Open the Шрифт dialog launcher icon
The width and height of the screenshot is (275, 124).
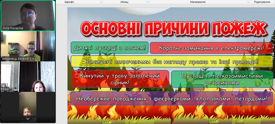[x=101, y=2]
